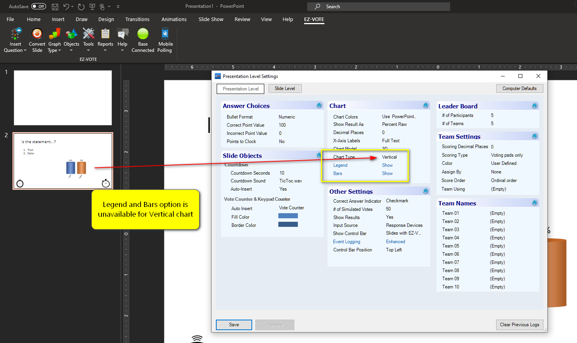Screen dimensions: 577x343
Task: Open the File menu
Action: pos(11,19)
